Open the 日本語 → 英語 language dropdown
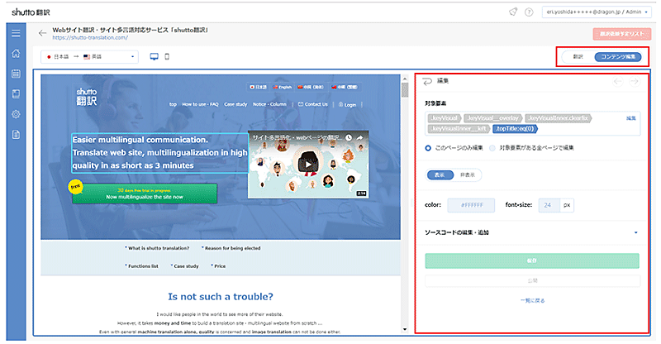 point(91,57)
